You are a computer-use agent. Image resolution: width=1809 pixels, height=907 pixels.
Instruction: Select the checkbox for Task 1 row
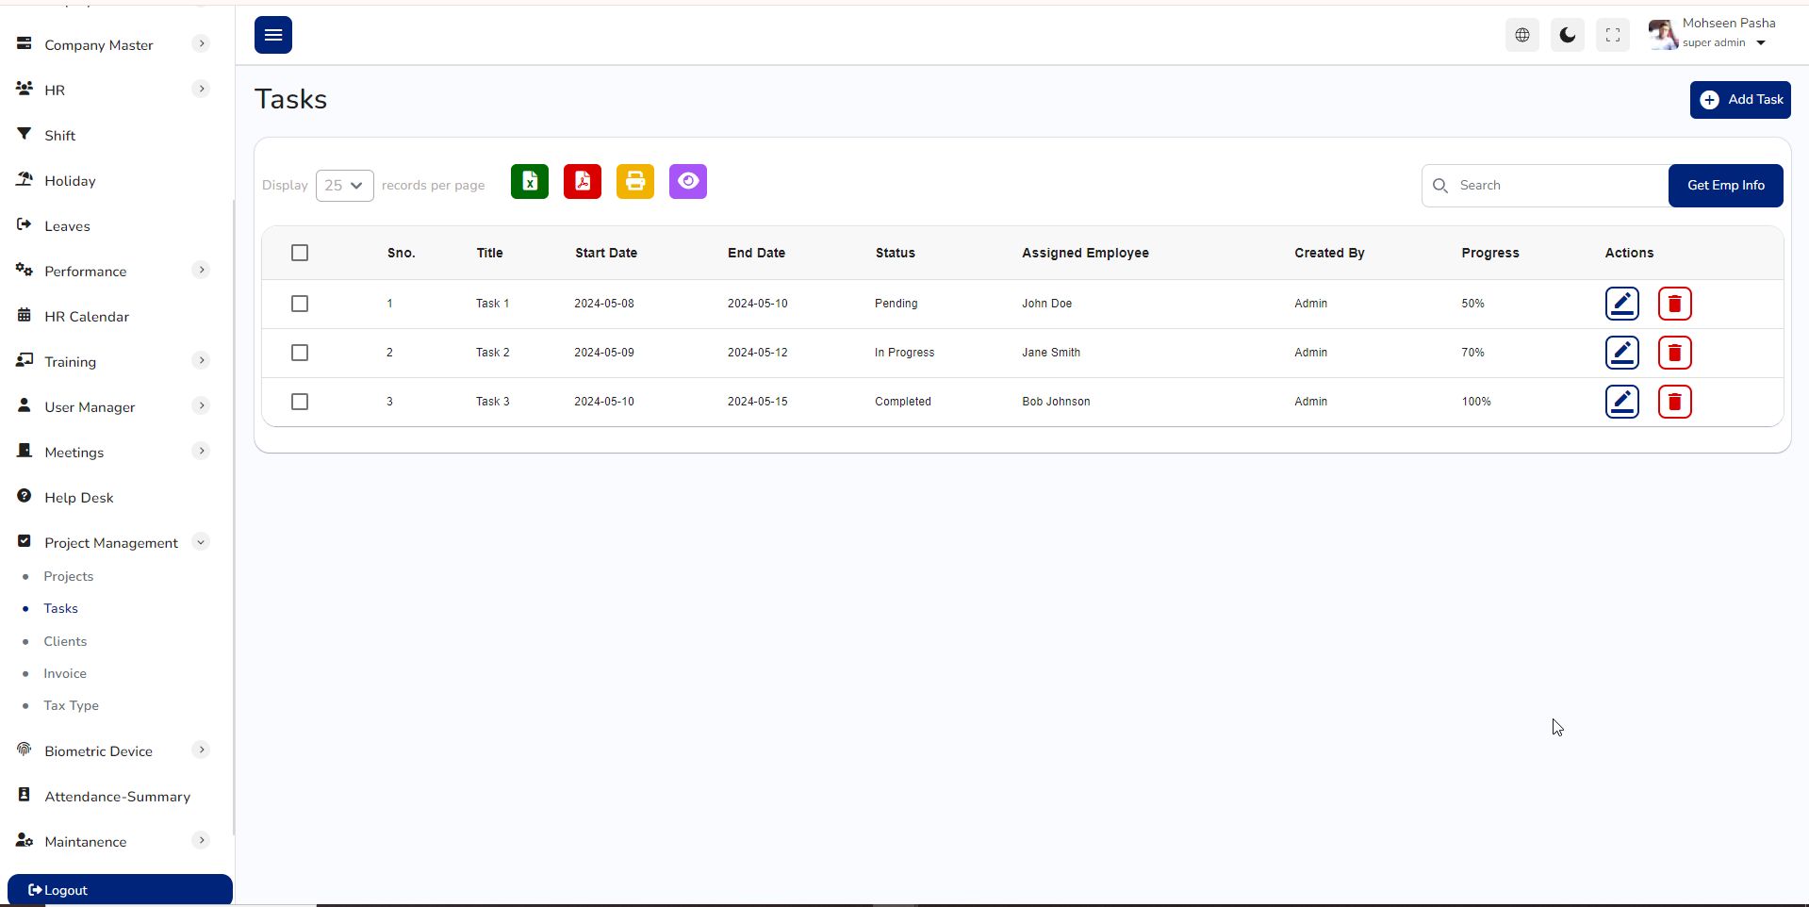pyautogui.click(x=300, y=304)
